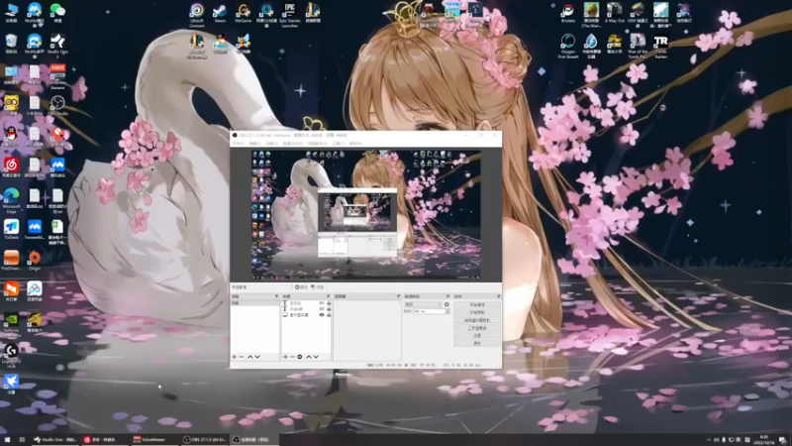
Task: Open Tomb Raider TR desktop shortcut
Action: (660, 47)
